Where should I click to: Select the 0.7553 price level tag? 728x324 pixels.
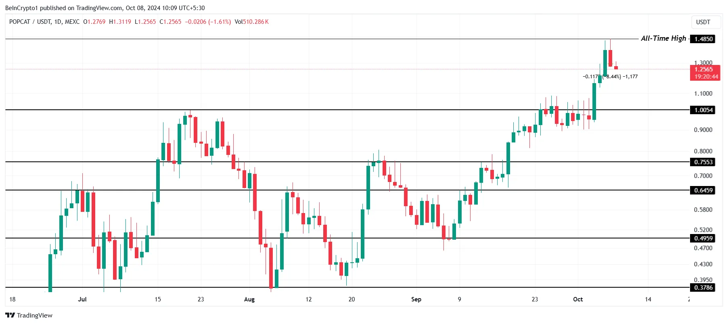(x=703, y=162)
